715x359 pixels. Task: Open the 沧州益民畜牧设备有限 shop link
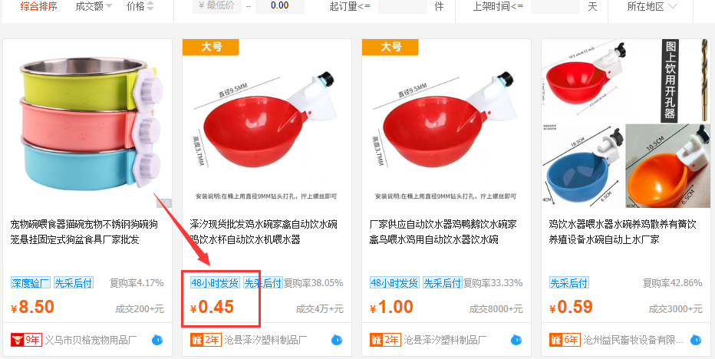coord(634,340)
